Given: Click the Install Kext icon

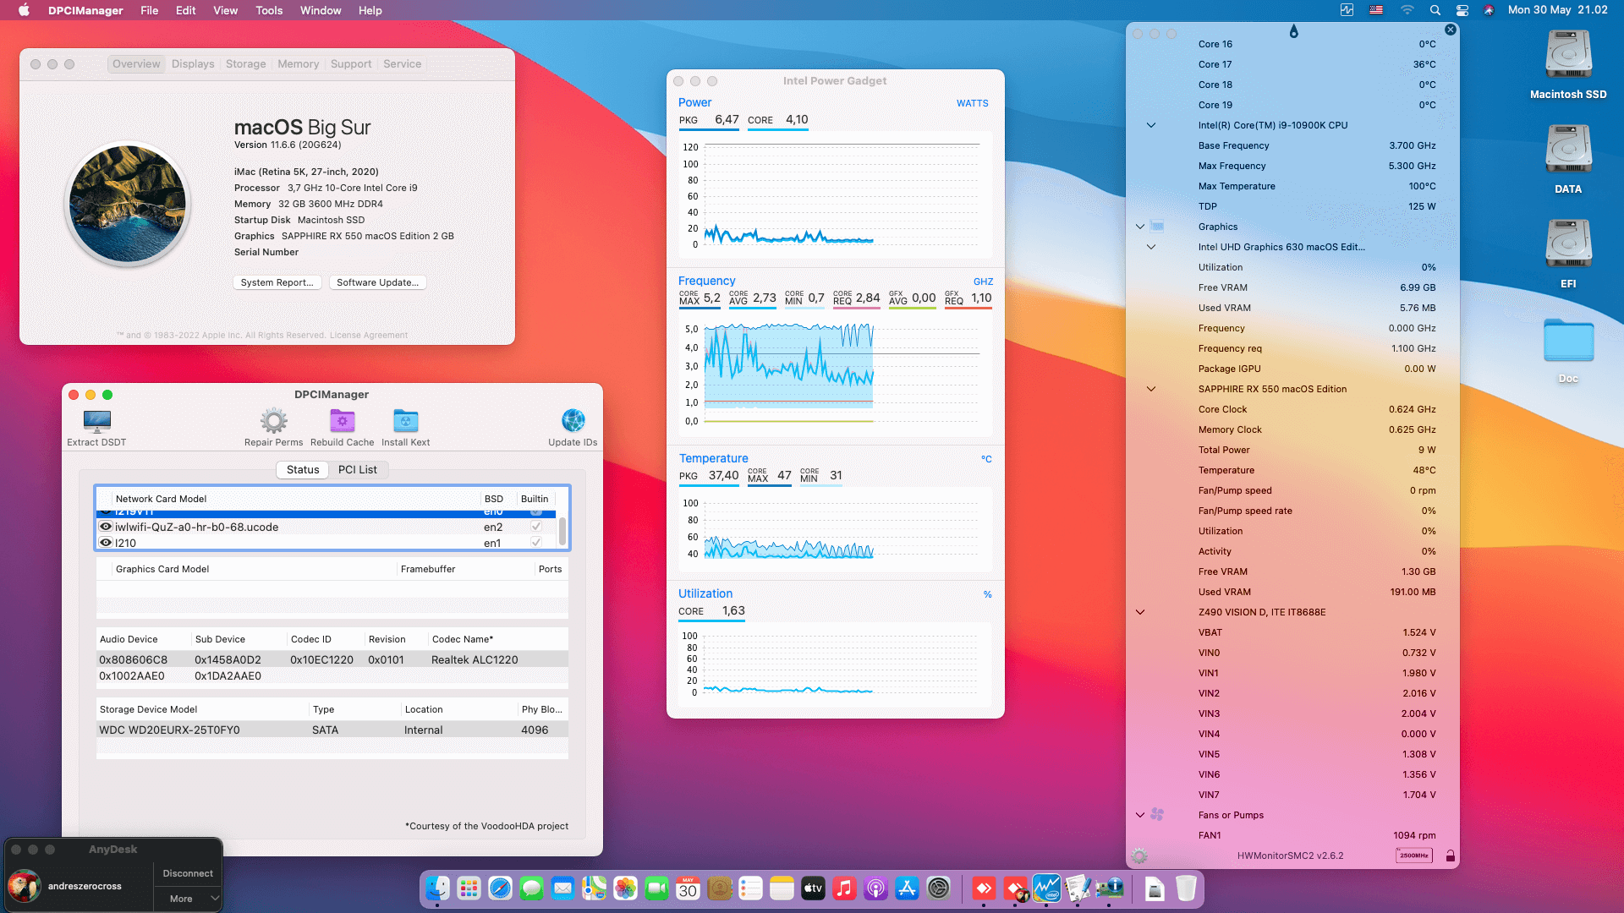Looking at the screenshot, I should click(405, 421).
